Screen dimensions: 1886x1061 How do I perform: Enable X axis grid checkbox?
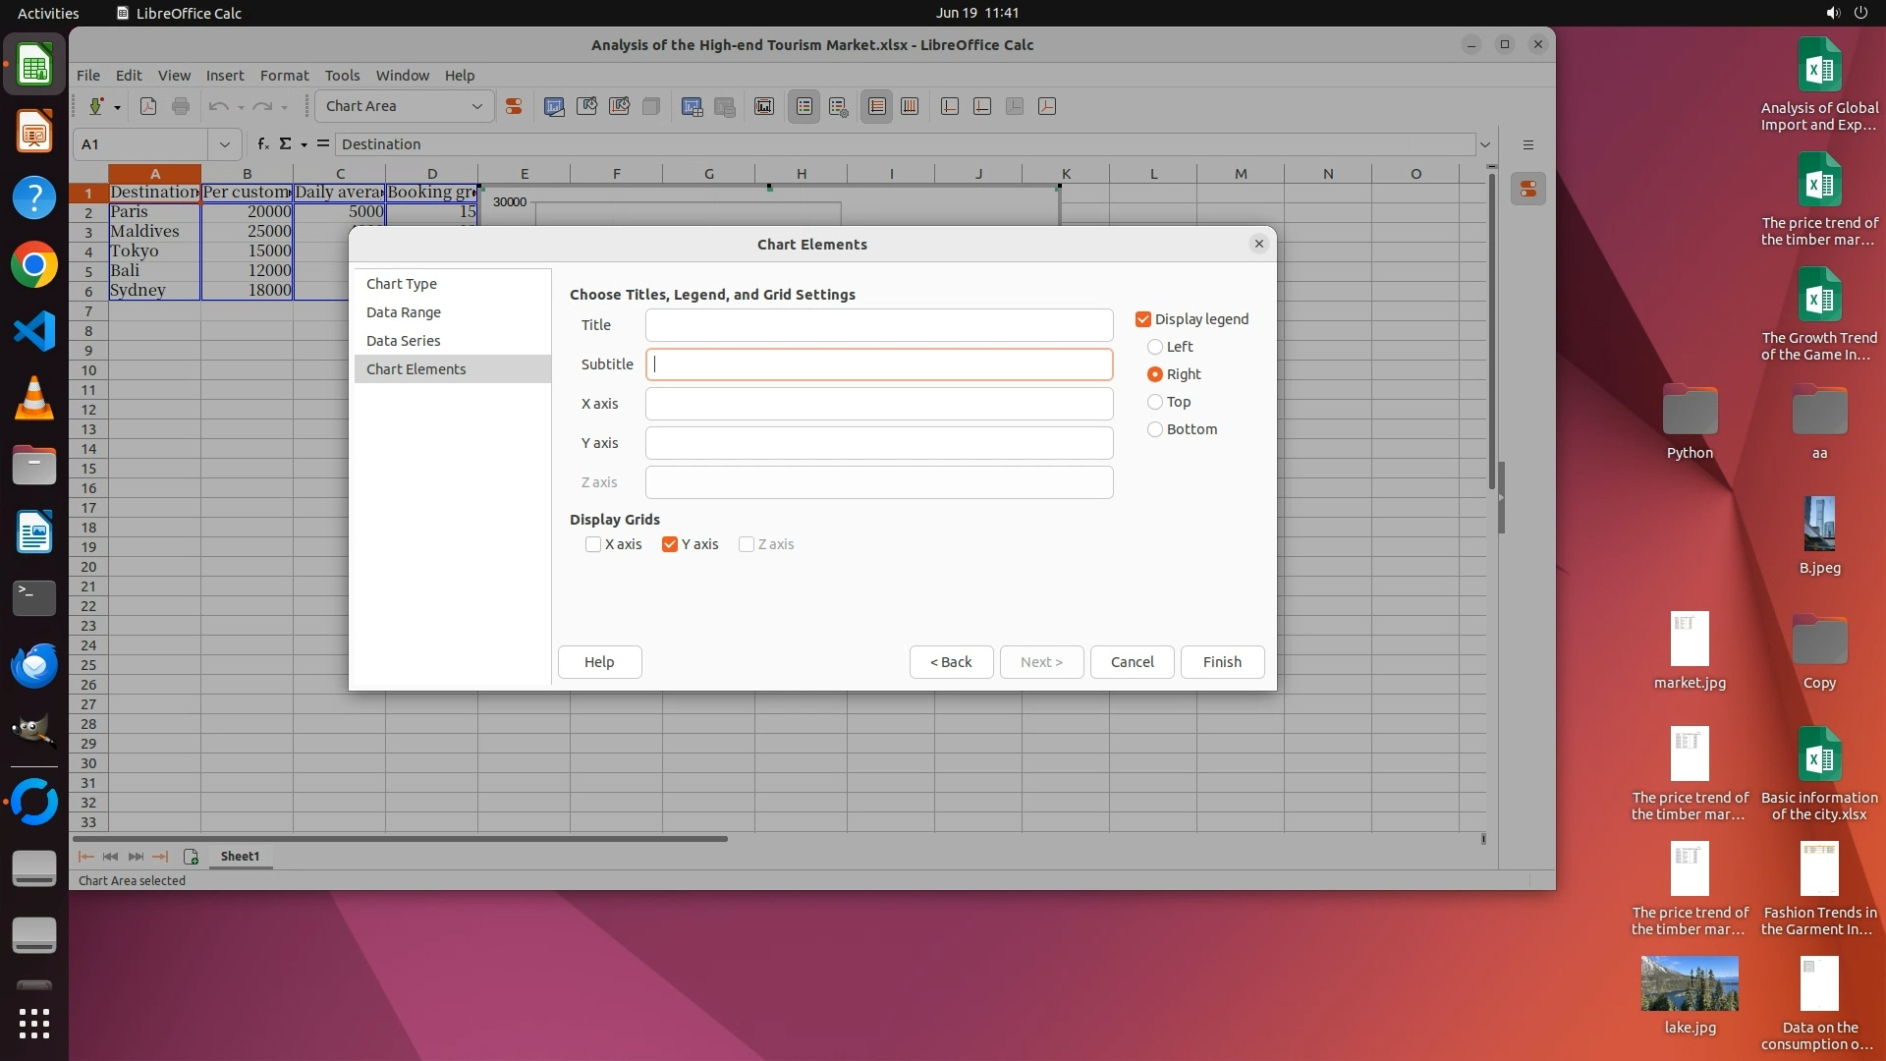click(593, 544)
